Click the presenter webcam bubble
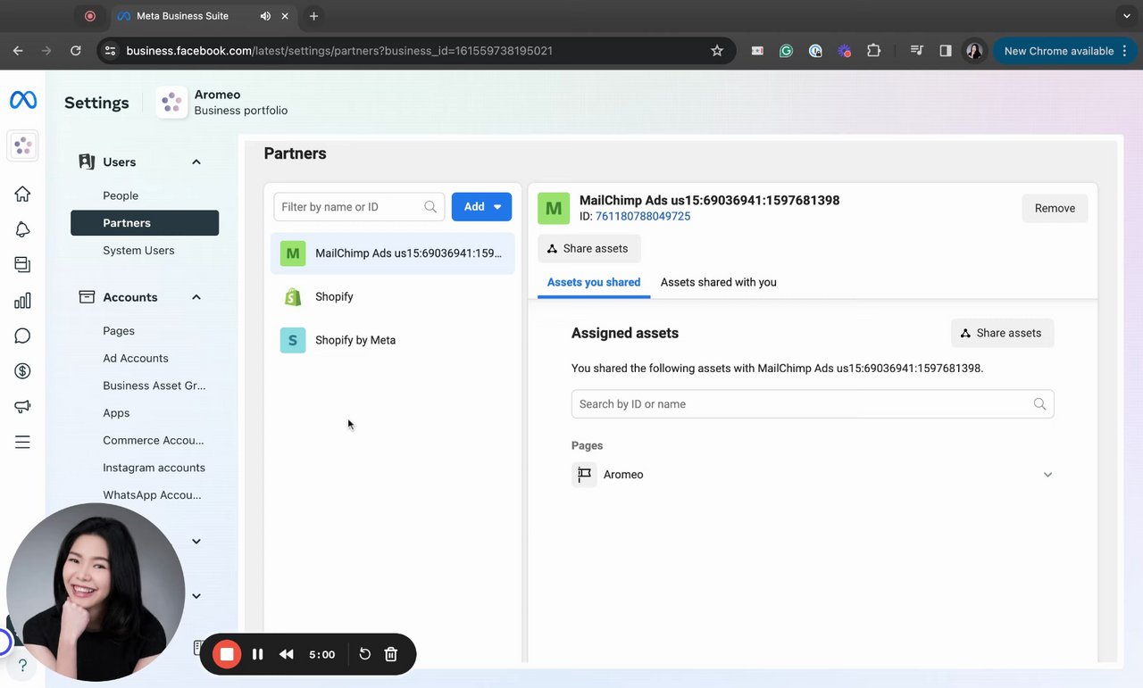This screenshot has height=688, width=1143. tap(96, 593)
